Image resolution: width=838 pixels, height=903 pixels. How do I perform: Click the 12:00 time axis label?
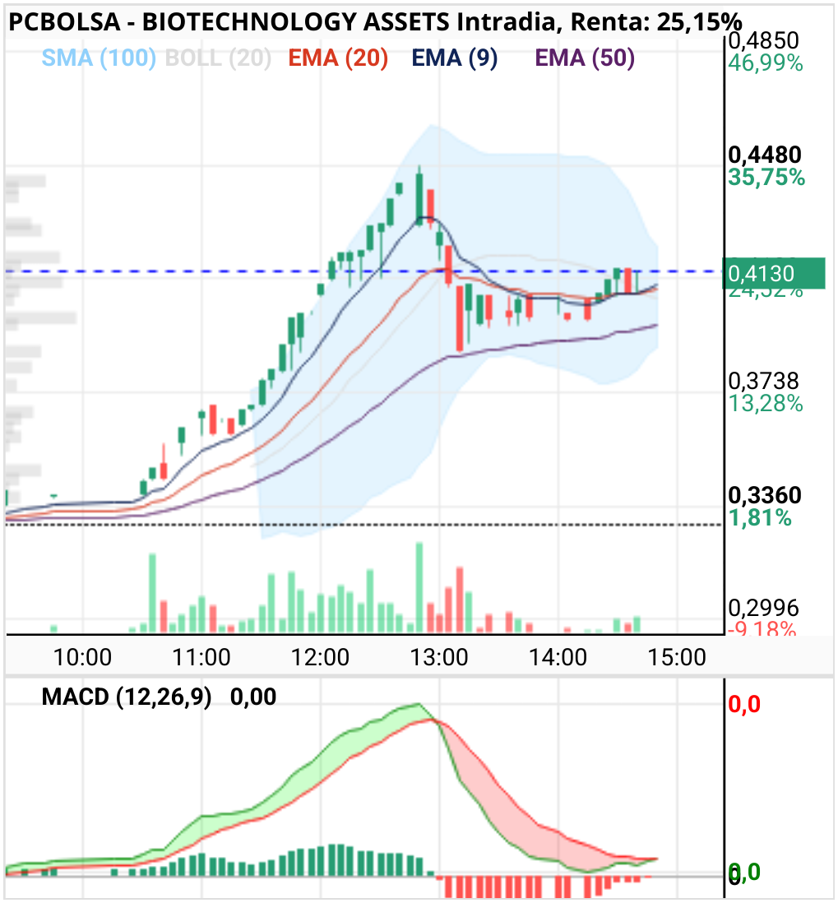[x=320, y=657]
